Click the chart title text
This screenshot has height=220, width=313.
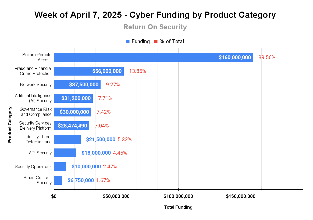point(155,15)
